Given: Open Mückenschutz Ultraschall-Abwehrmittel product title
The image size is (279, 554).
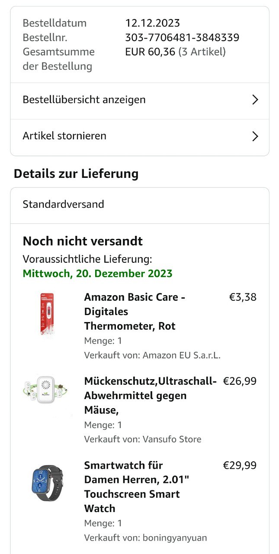Looking at the screenshot, I should (x=150, y=395).
